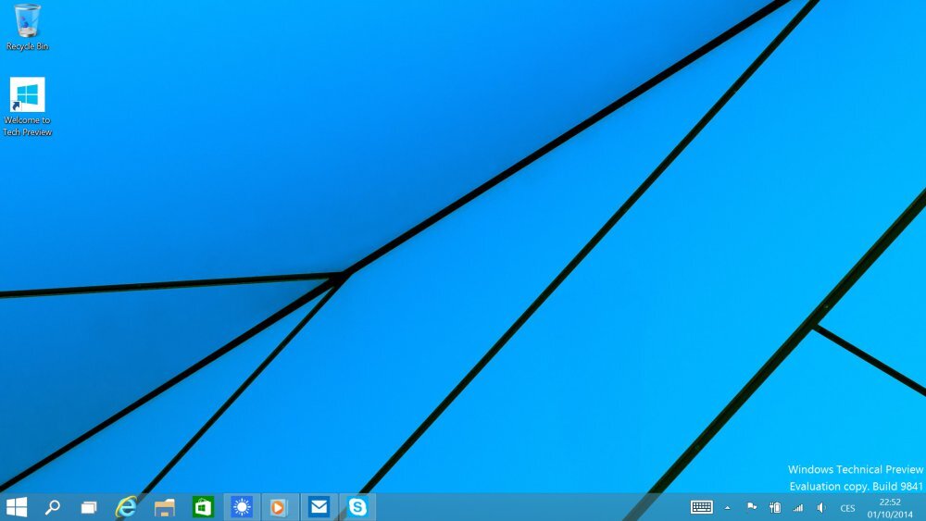
Task: Switch to the Video player app on taskbar
Action: pyautogui.click(x=278, y=507)
